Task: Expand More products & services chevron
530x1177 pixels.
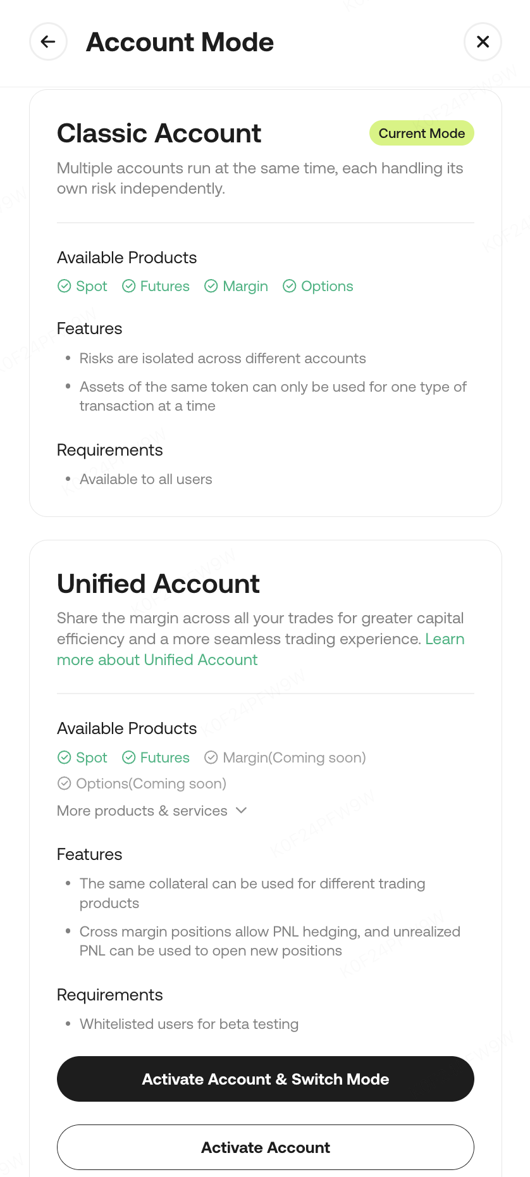Action: pyautogui.click(x=241, y=811)
